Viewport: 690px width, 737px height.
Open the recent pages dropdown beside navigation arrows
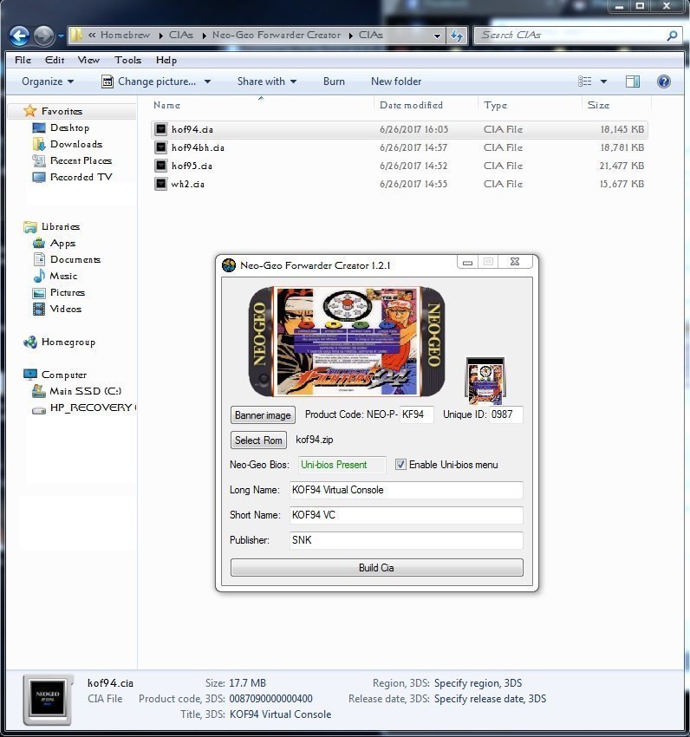[61, 36]
